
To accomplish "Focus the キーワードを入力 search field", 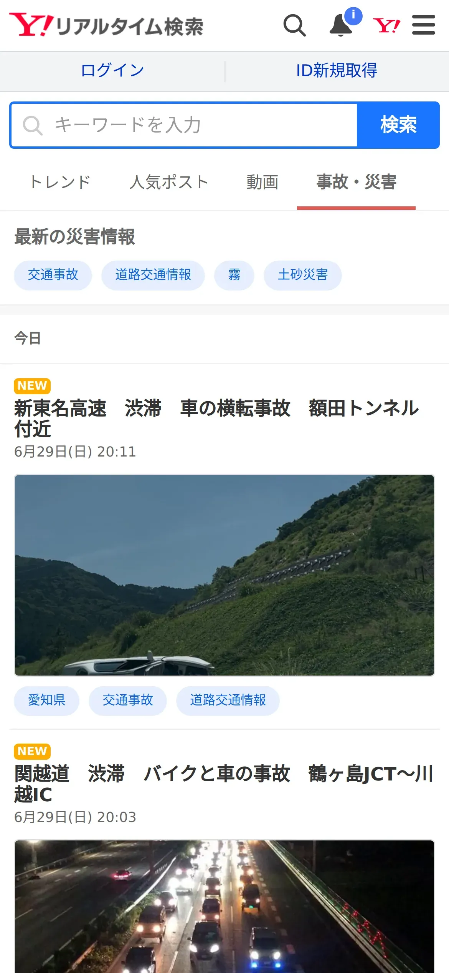I will pyautogui.click(x=184, y=125).
